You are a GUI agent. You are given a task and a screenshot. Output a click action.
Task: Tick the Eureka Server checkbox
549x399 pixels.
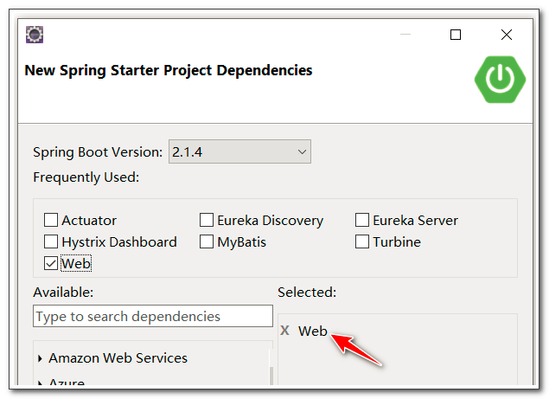[362, 220]
